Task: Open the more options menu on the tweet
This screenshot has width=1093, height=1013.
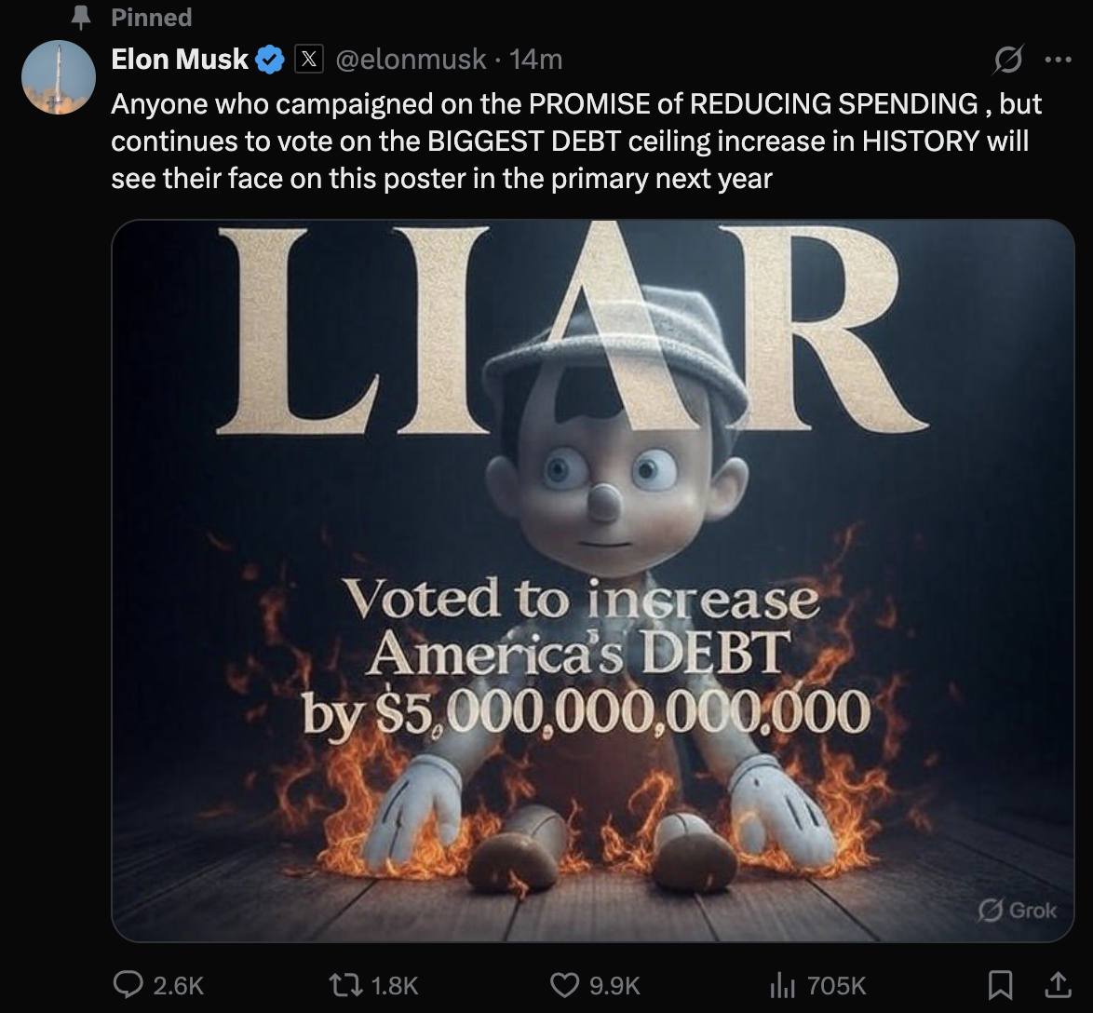Action: point(1060,59)
